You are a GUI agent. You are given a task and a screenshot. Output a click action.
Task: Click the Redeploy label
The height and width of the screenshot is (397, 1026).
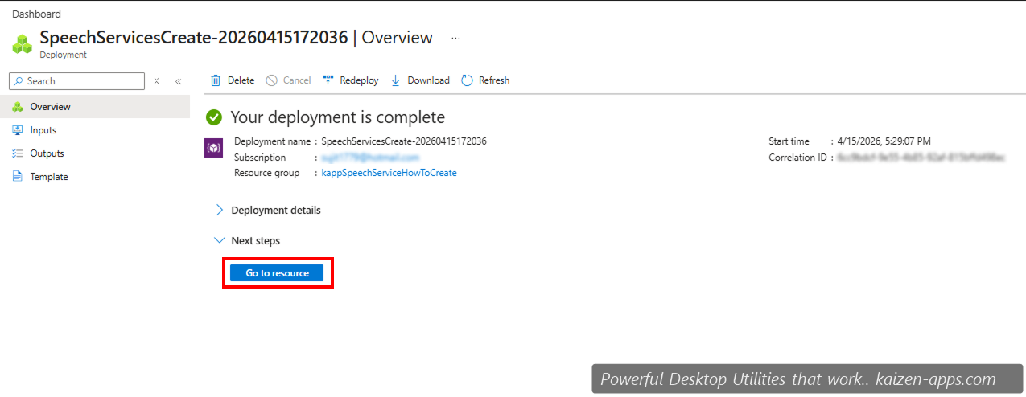(x=359, y=80)
